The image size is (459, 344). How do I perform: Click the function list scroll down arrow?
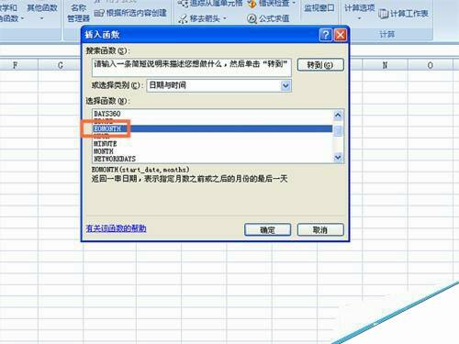(x=338, y=158)
